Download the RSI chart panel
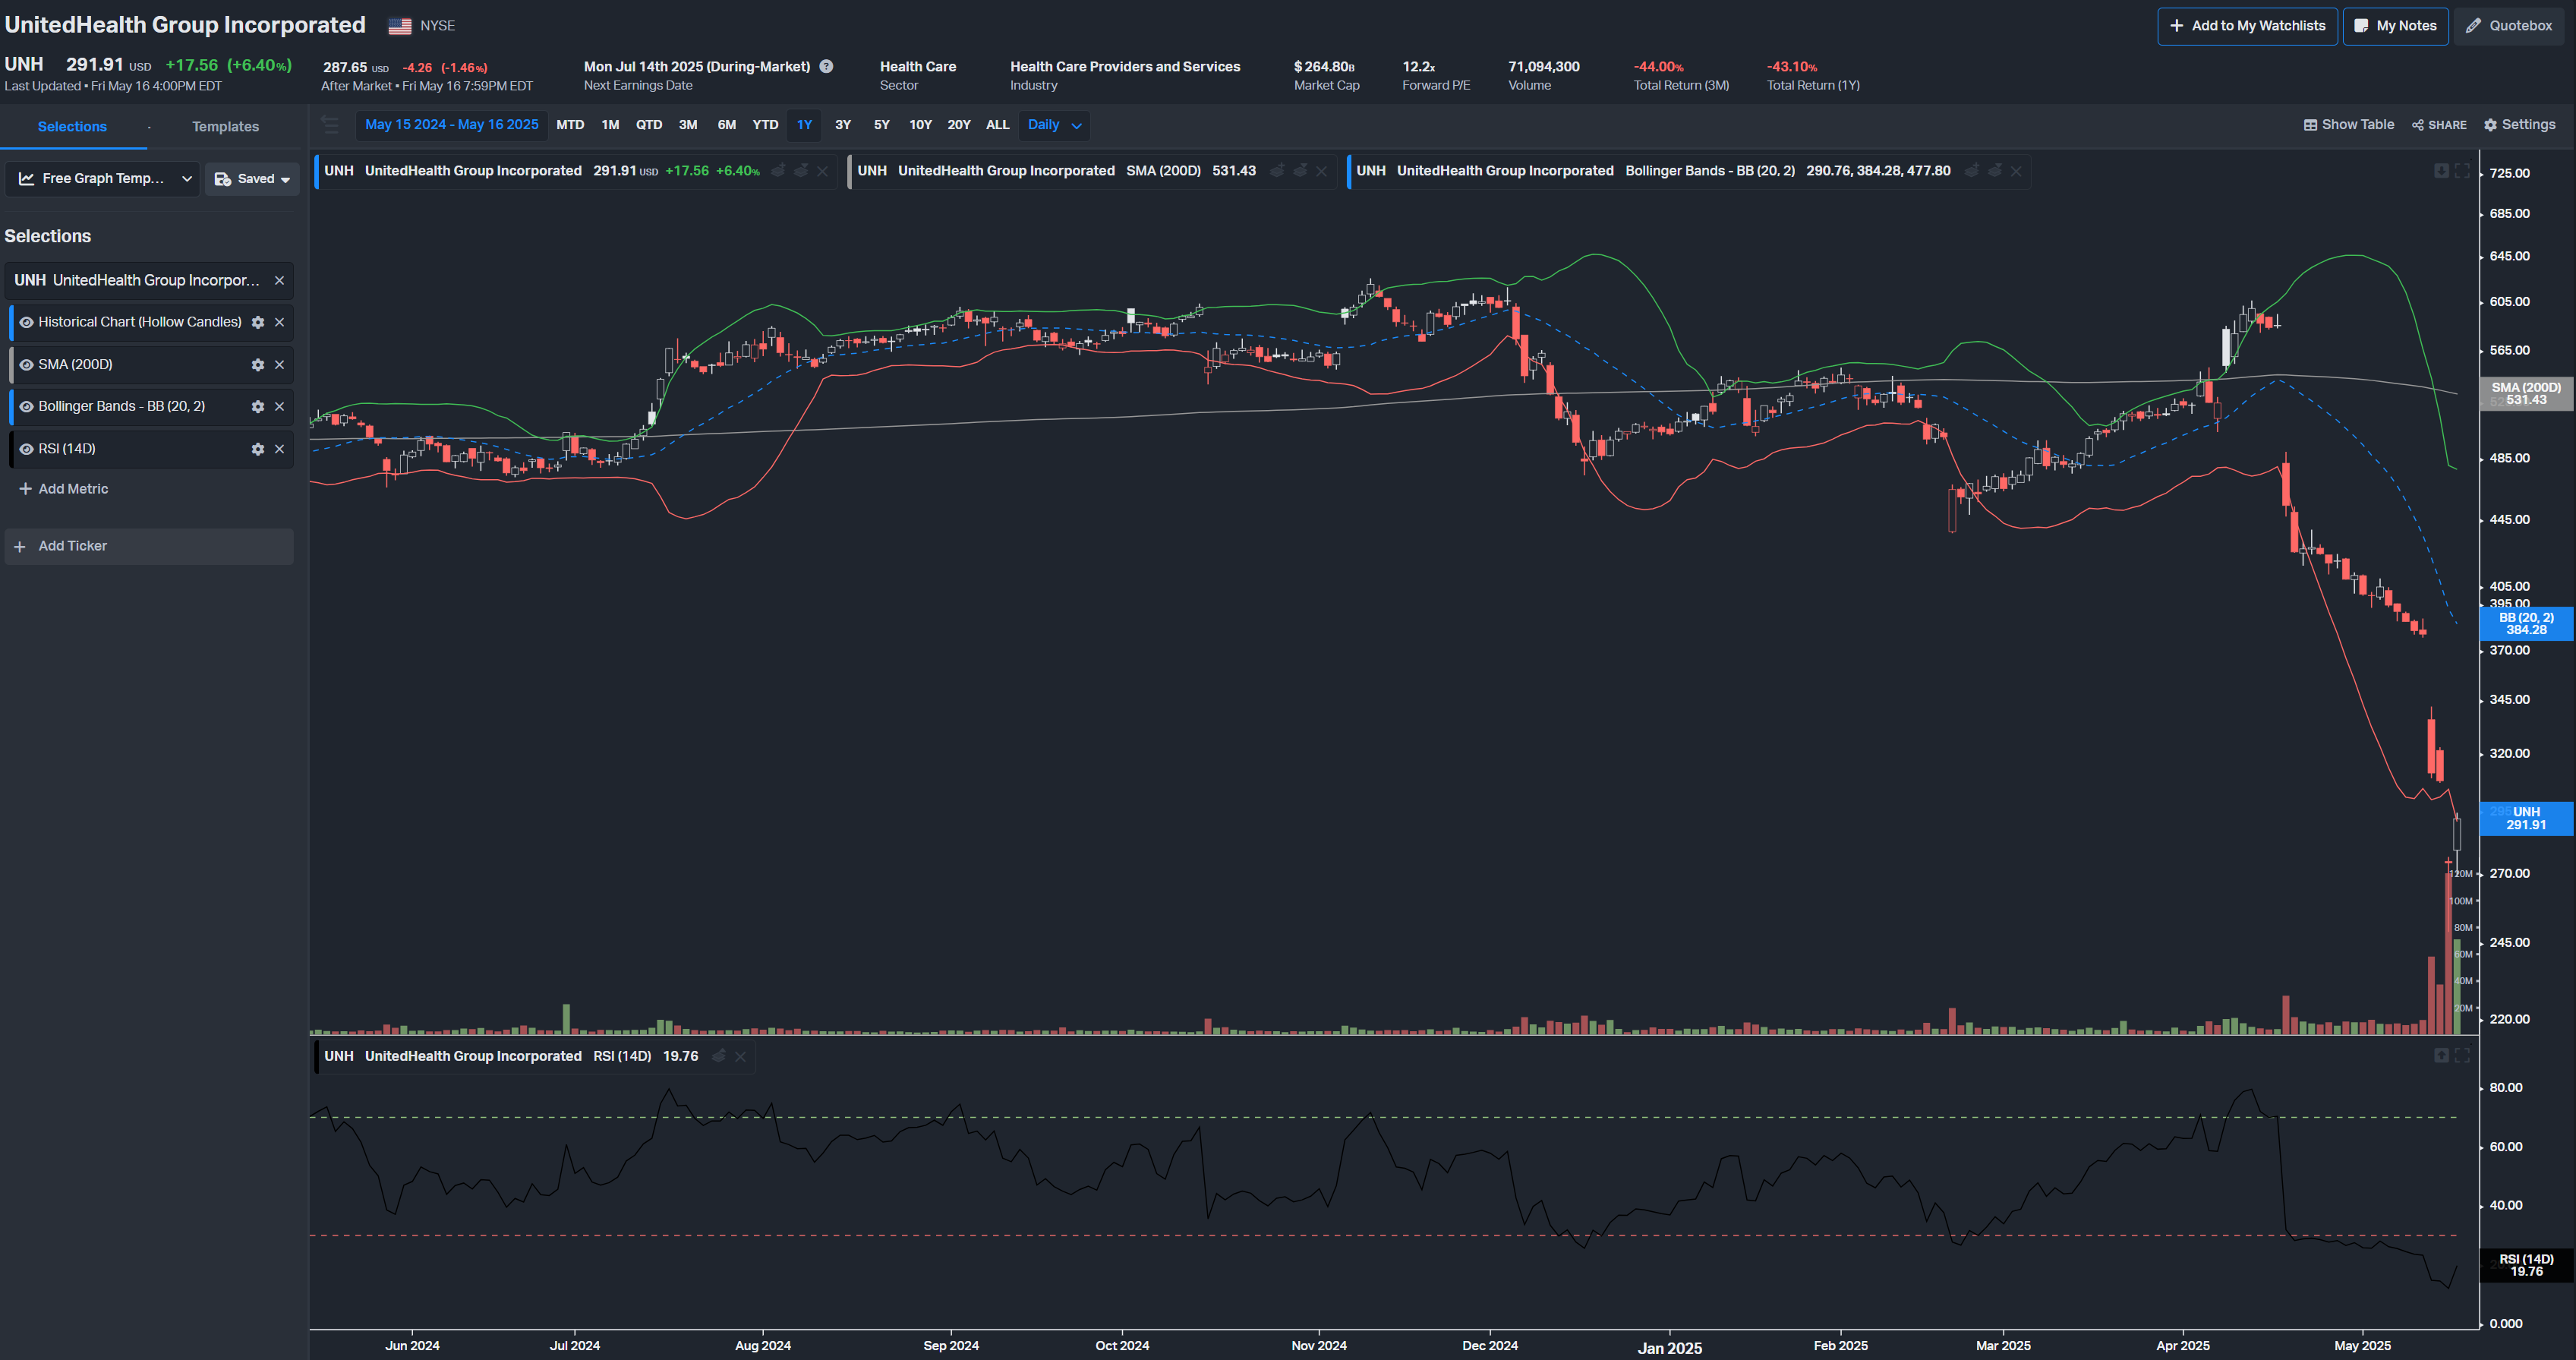This screenshot has width=2576, height=1360. 2441,1056
